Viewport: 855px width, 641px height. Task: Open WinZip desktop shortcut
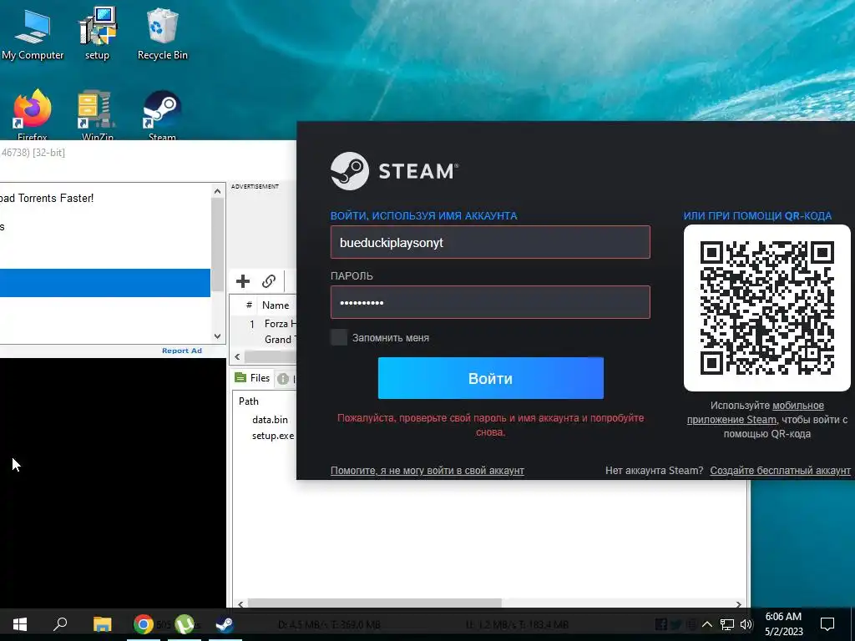coord(97,114)
